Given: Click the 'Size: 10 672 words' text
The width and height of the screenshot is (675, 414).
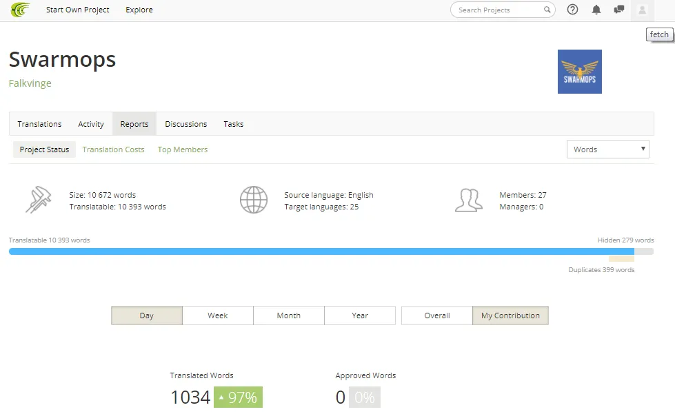Looking at the screenshot, I should (103, 195).
